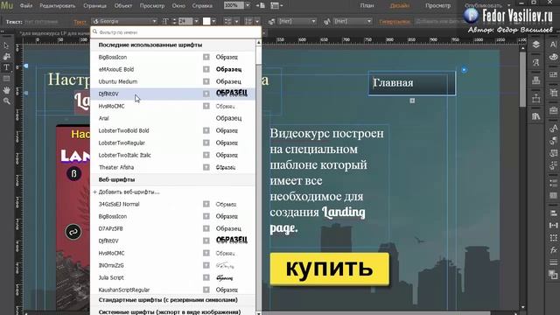
Task: Click the page navigation icon beside zoom field
Action: [x=261, y=5]
